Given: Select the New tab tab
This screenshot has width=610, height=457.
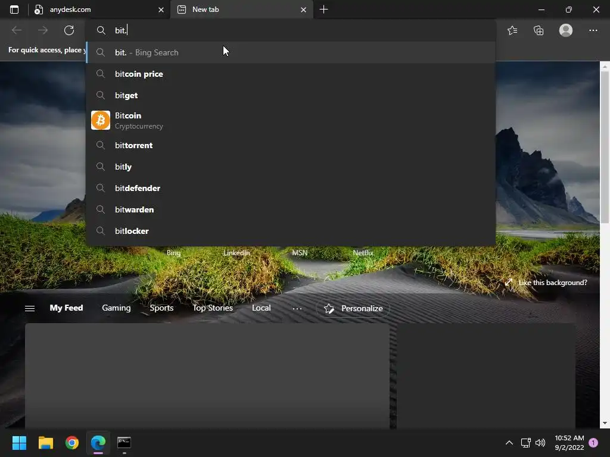Looking at the screenshot, I should tap(241, 10).
